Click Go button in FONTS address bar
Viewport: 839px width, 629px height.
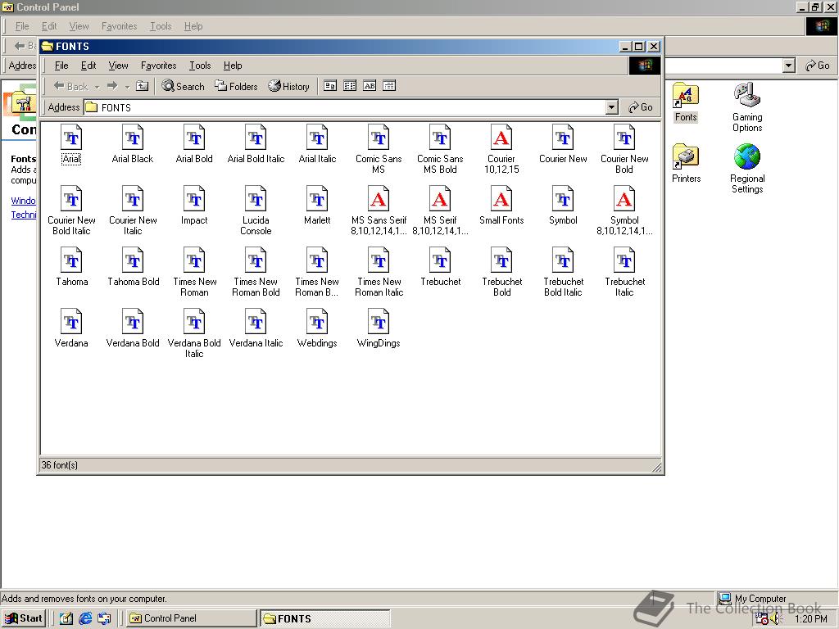click(x=640, y=107)
